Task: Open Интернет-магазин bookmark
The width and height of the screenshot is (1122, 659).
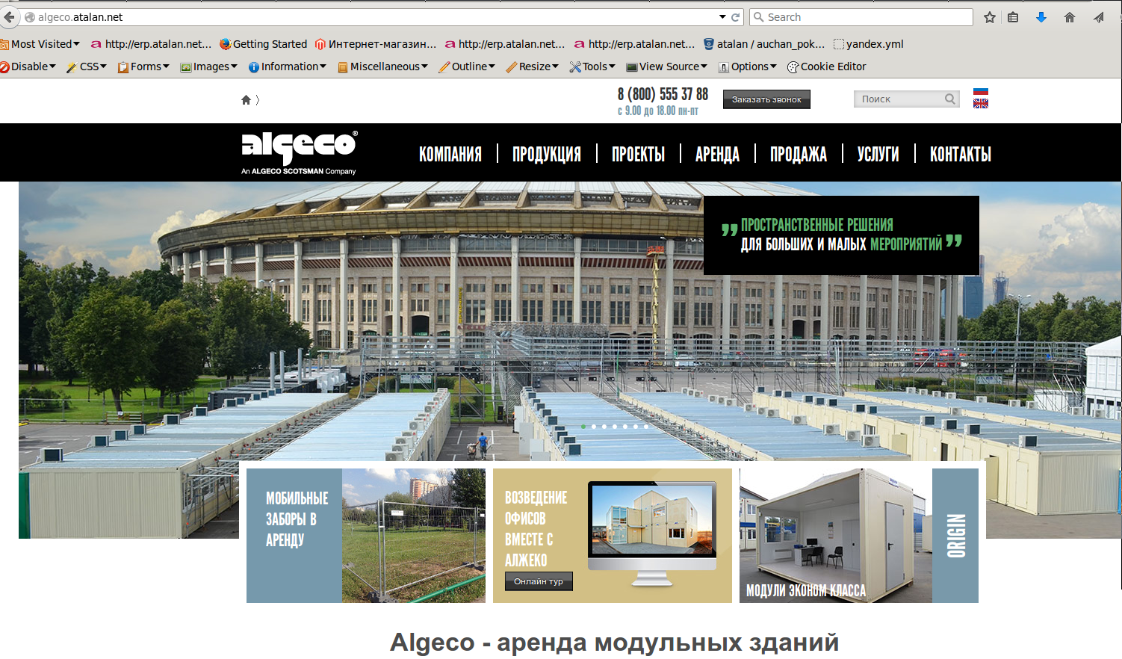Action: [376, 44]
